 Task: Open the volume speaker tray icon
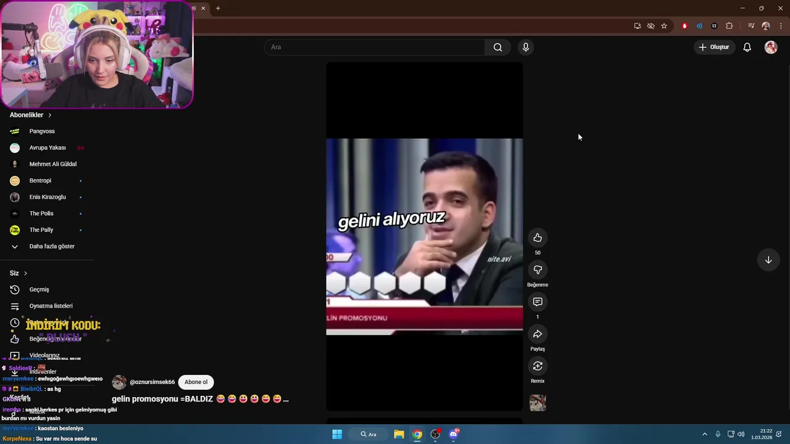click(741, 434)
